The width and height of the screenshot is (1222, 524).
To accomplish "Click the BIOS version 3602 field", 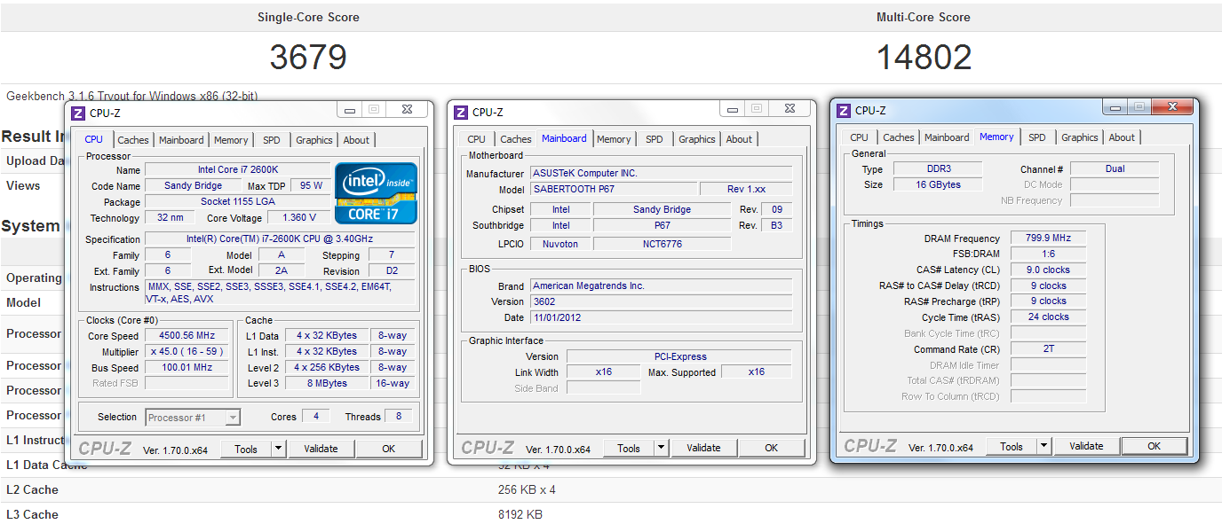I will [661, 301].
